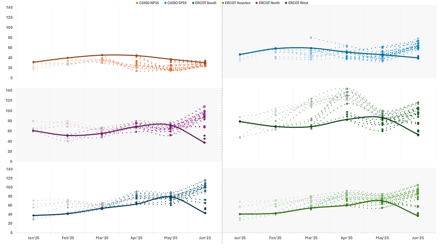Select Feb'25 marker on brown CAISO NP15 line

(x=68, y=58)
